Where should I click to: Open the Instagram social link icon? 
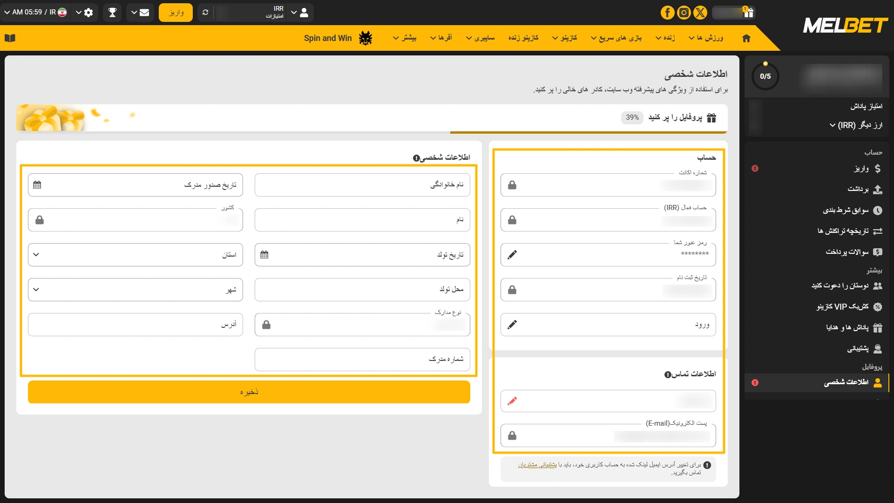click(x=684, y=13)
